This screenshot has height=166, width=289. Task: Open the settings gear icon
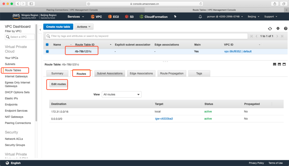(278, 28)
